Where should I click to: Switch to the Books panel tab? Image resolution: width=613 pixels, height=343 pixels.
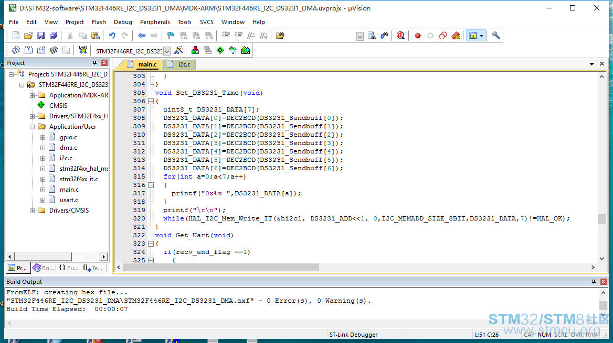coord(44,268)
